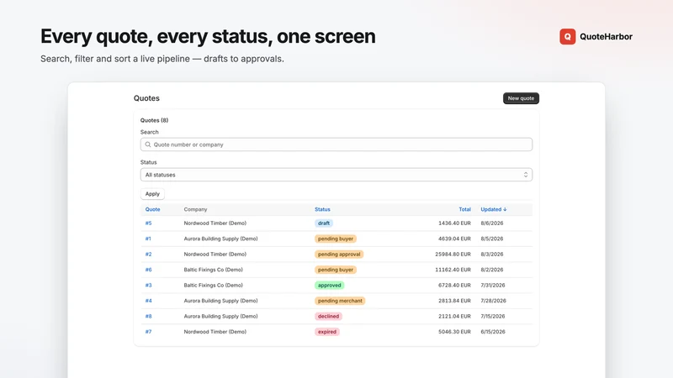The height and width of the screenshot is (378, 673).
Task: Sort by the Quote column header
Action: point(152,209)
